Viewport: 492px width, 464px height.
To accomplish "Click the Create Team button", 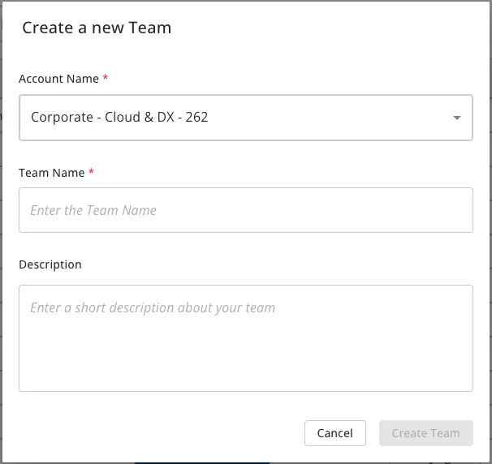I will [x=425, y=433].
